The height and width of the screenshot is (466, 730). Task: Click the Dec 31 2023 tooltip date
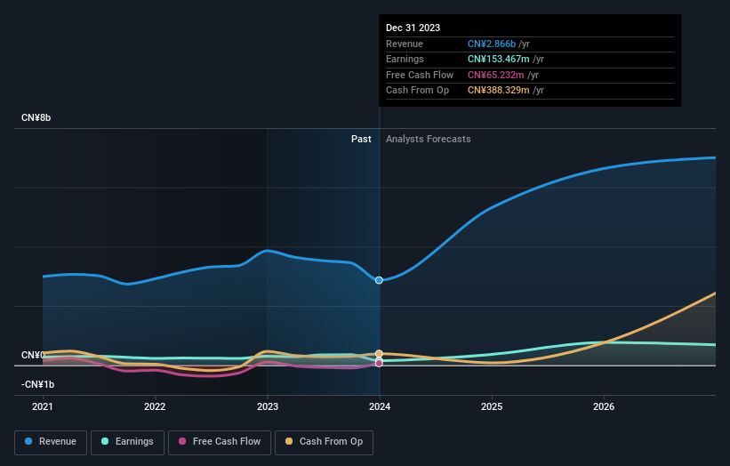[413, 28]
